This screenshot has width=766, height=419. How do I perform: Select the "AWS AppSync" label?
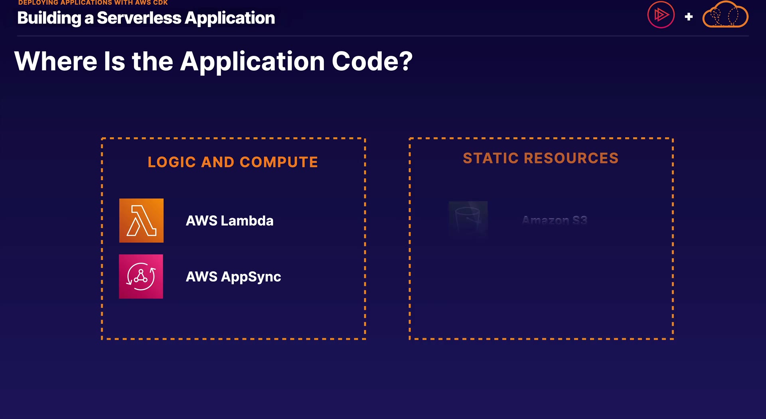pos(233,277)
